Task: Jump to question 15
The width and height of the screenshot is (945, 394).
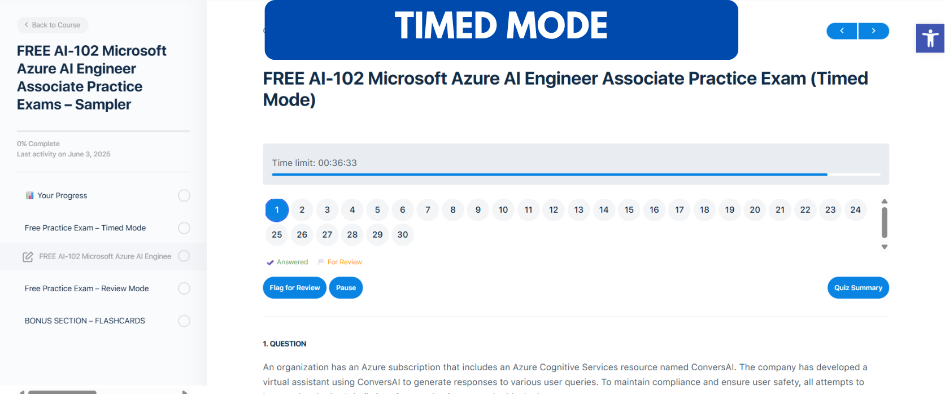Action: tap(629, 209)
